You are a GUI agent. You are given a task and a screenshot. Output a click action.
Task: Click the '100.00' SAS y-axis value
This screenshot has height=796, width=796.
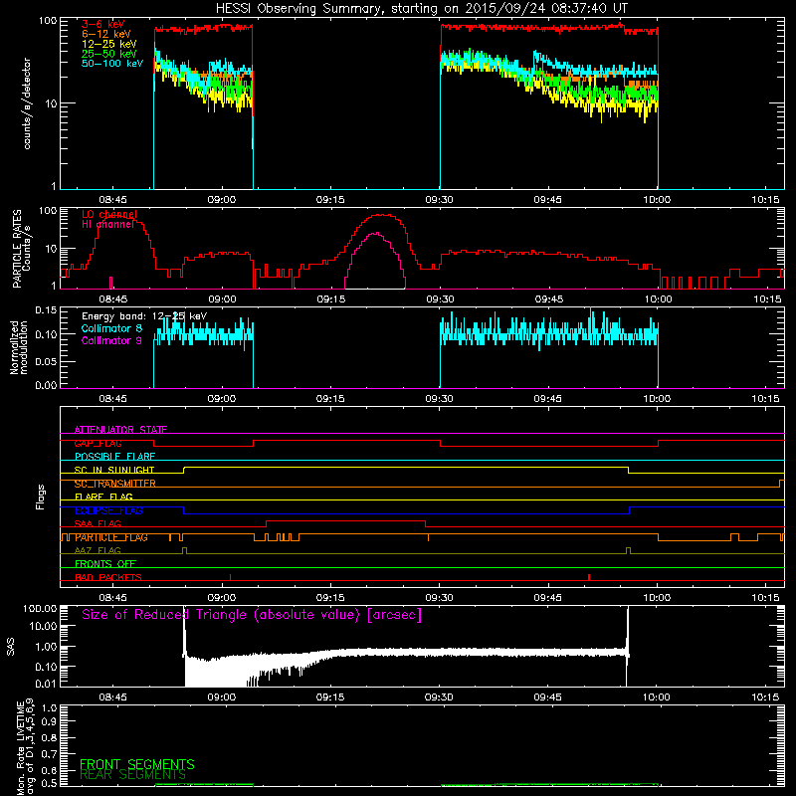(40, 609)
